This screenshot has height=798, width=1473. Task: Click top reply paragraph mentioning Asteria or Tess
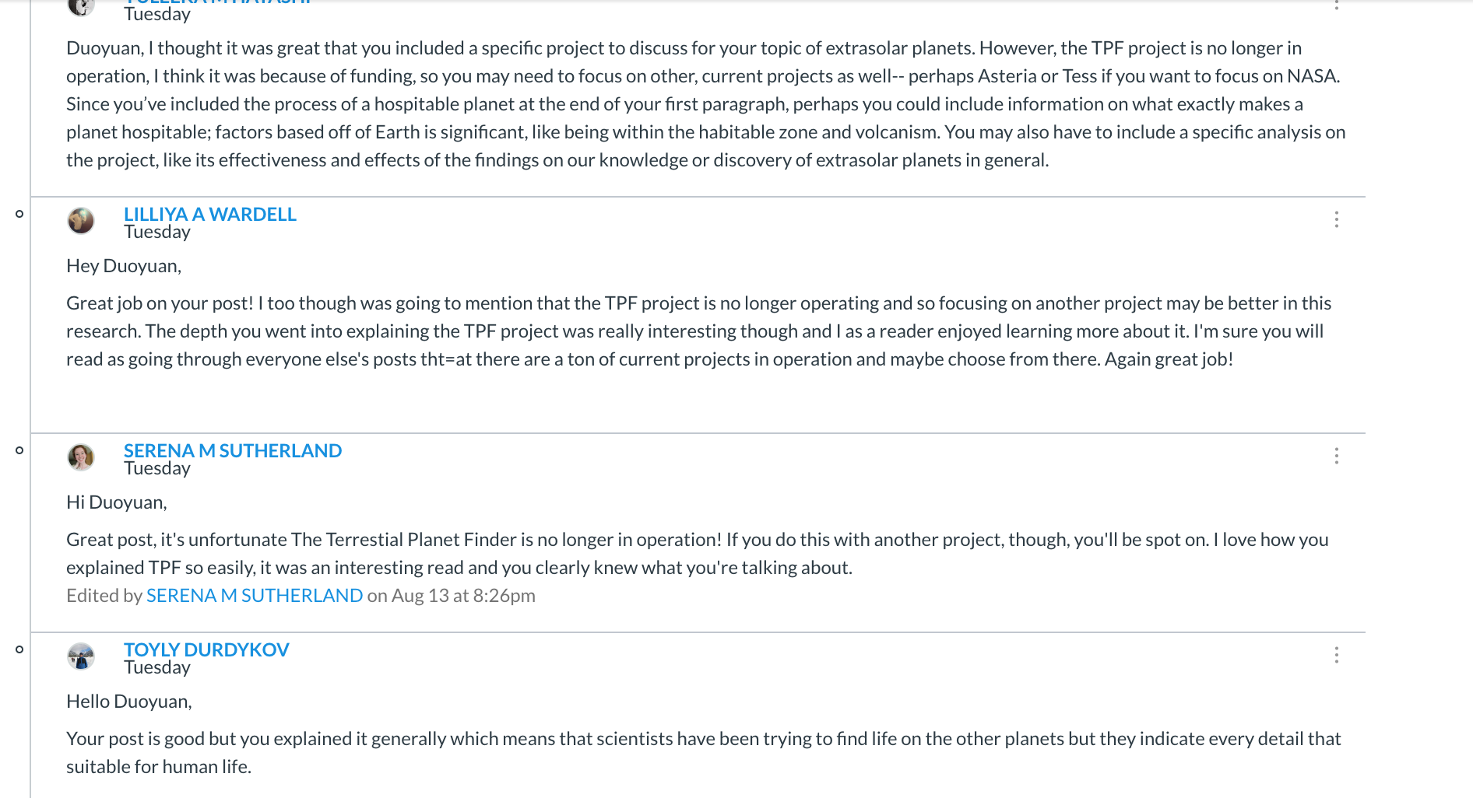tap(706, 104)
